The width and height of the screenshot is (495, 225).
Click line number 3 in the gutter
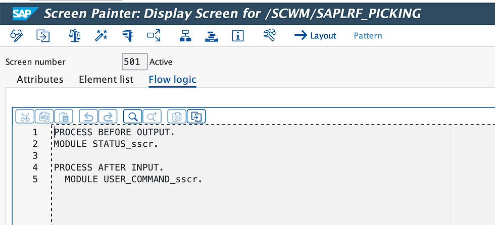click(35, 156)
